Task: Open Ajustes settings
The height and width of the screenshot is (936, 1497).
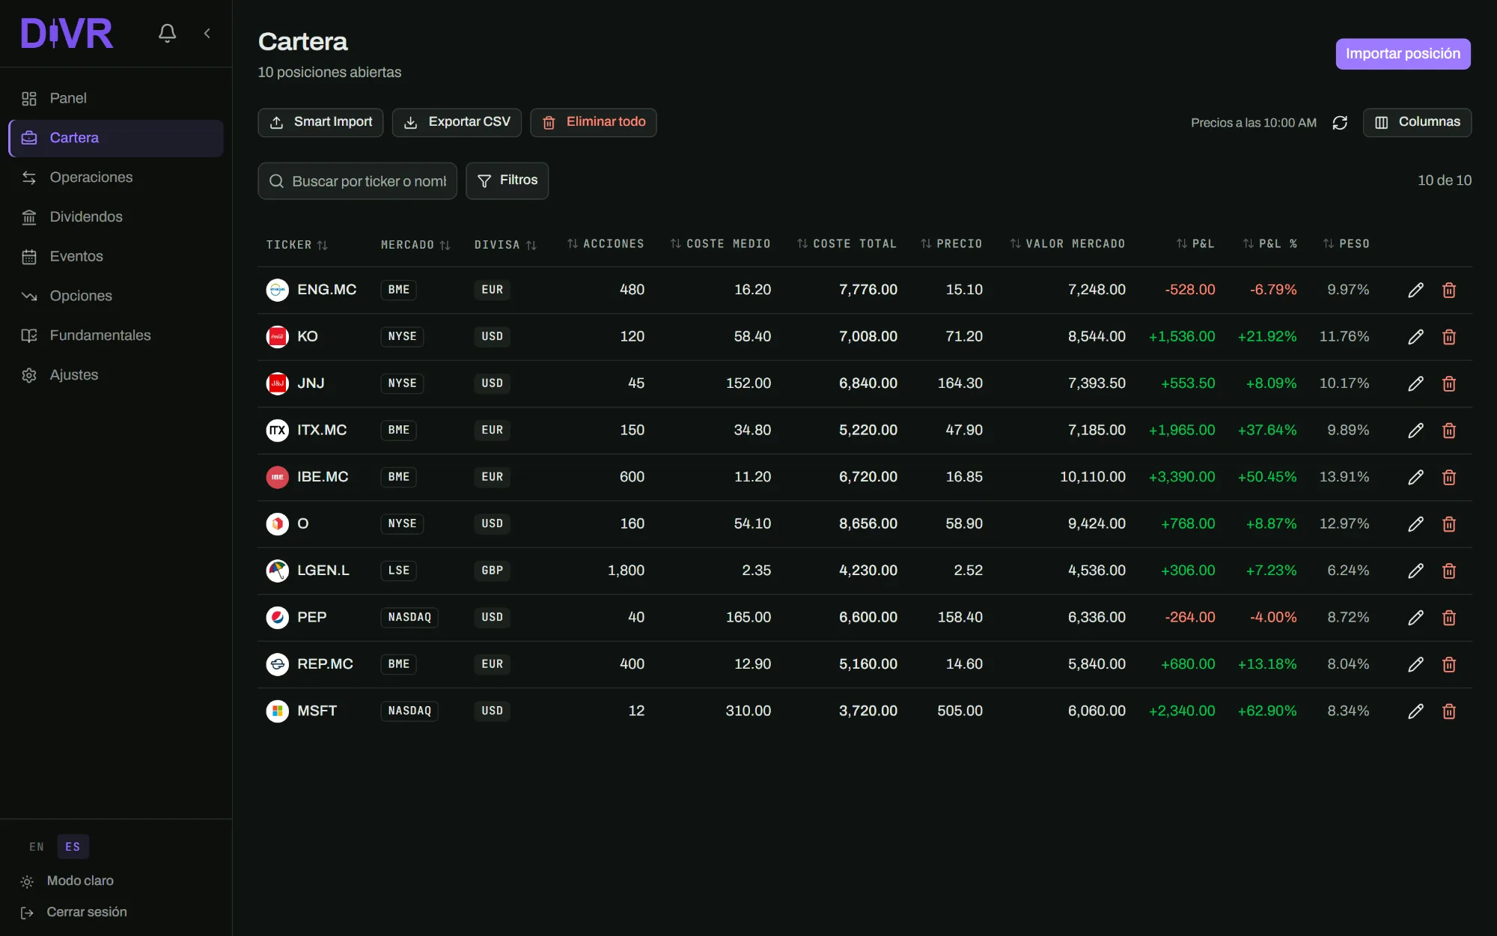Action: point(116,375)
